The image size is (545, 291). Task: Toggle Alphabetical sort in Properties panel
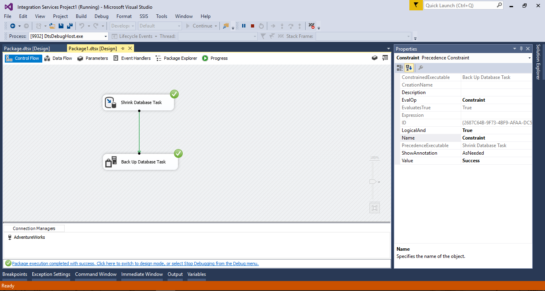tap(409, 68)
